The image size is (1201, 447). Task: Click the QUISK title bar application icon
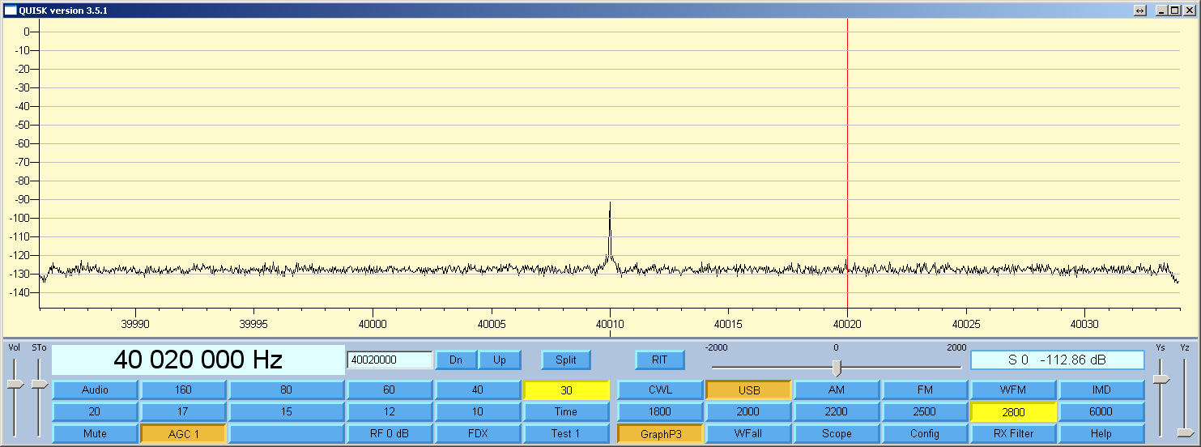pos(10,11)
